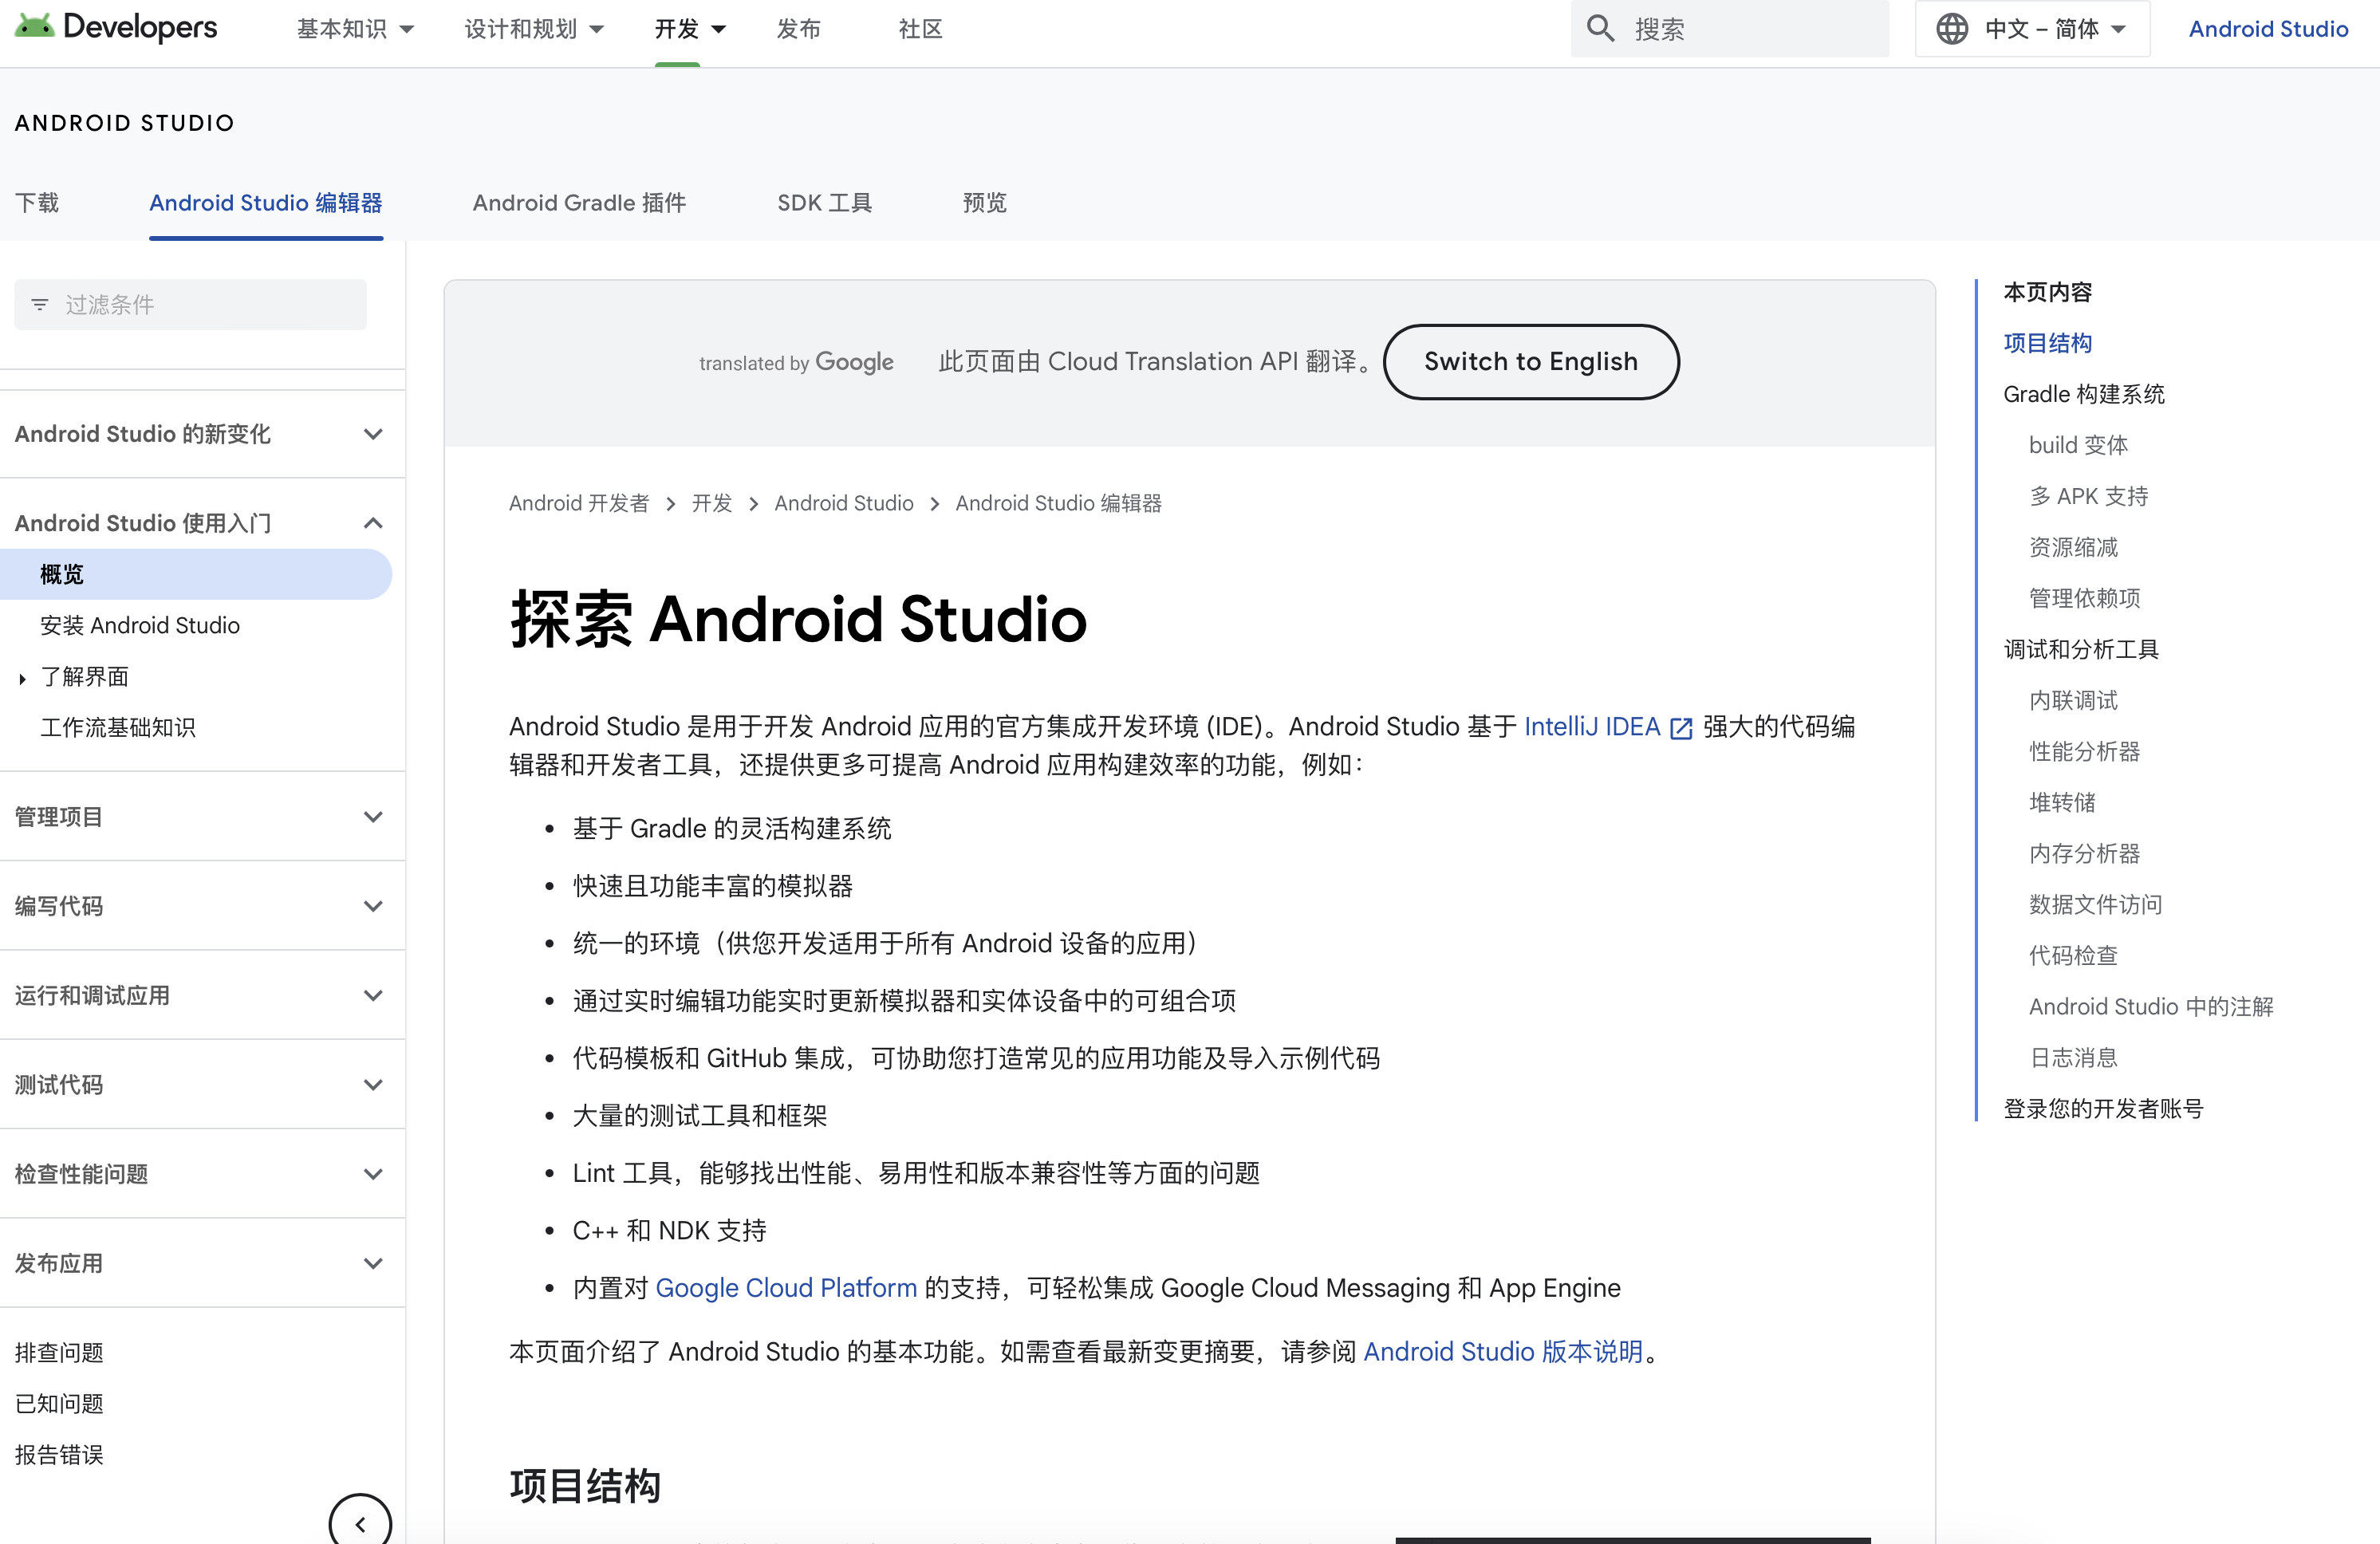2380x1544 pixels.
Task: Click the 过滤条件 filter input
Action: [x=190, y=304]
